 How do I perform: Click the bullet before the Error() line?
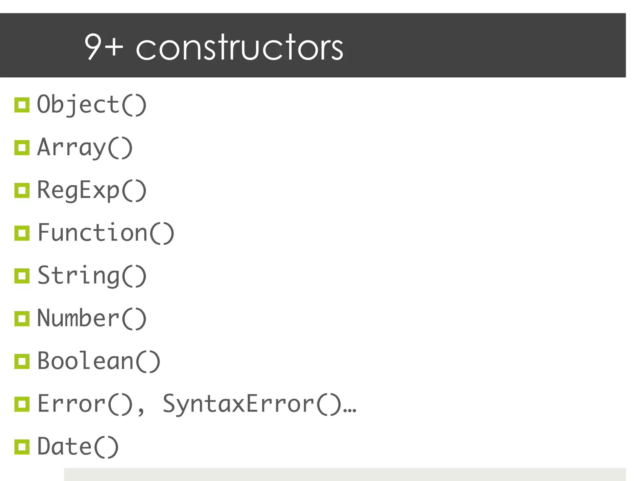22,404
